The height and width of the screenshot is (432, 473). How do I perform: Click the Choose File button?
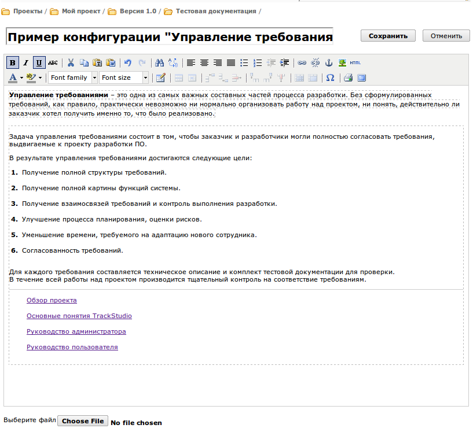(83, 421)
